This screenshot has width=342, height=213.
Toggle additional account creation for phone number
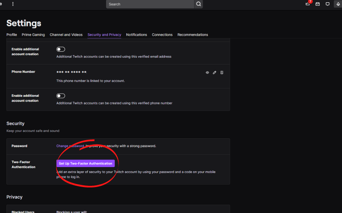click(x=61, y=96)
